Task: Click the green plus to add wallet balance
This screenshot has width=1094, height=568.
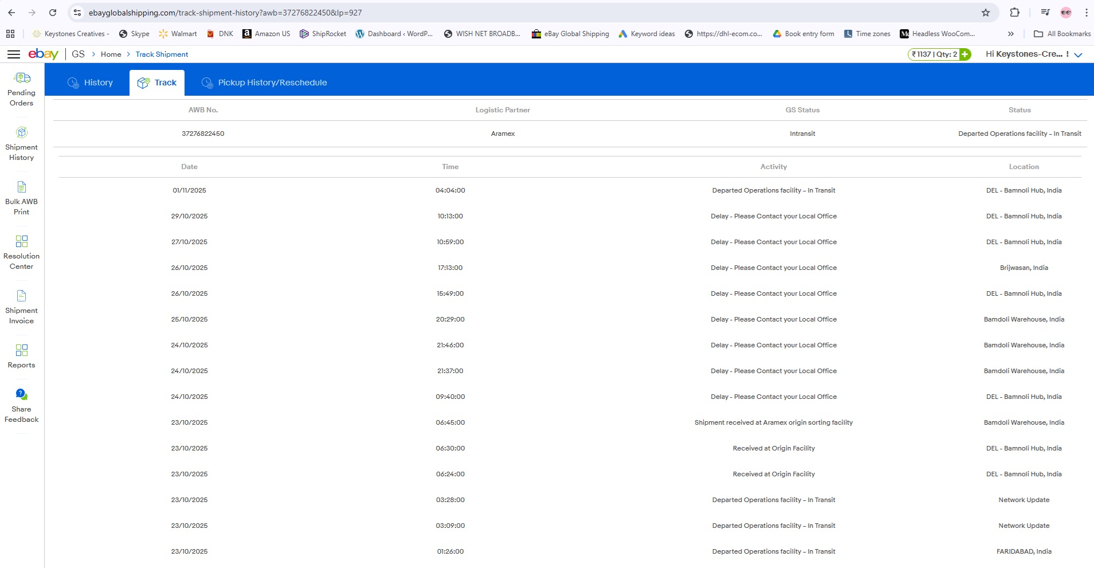Action: 965,54
